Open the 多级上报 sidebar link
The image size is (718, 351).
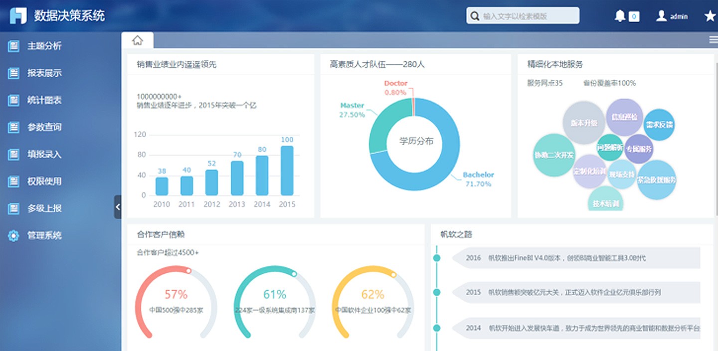coord(44,208)
